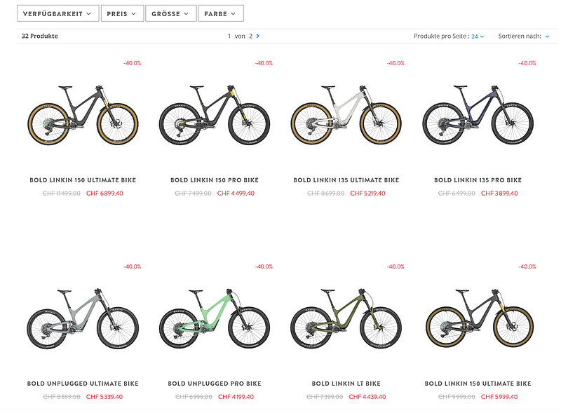Click the dark blue Linkin 135 Pro image
The height and width of the screenshot is (413, 561).
tap(478, 114)
